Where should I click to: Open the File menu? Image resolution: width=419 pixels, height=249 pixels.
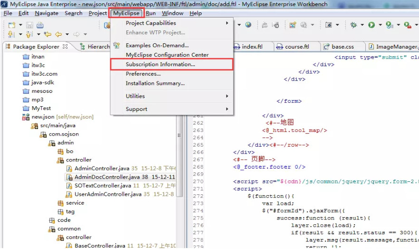coord(8,13)
